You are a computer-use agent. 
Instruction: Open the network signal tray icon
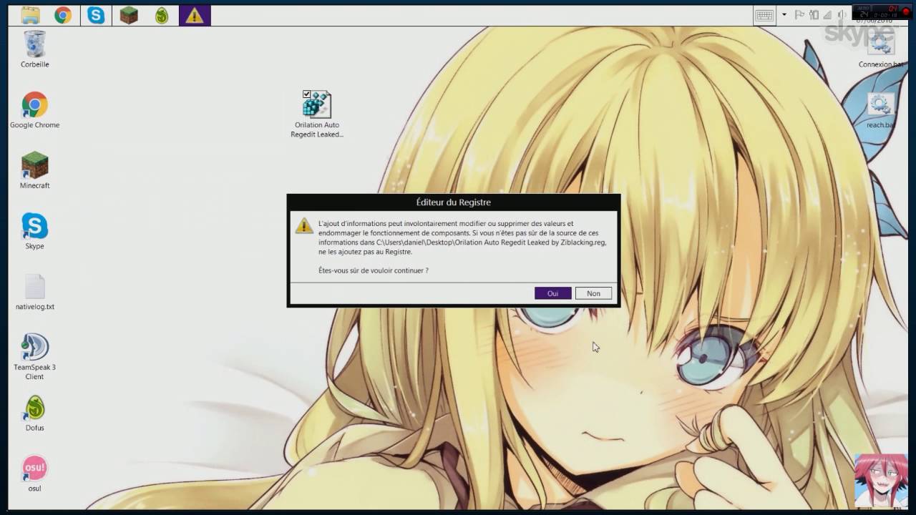pyautogui.click(x=827, y=14)
